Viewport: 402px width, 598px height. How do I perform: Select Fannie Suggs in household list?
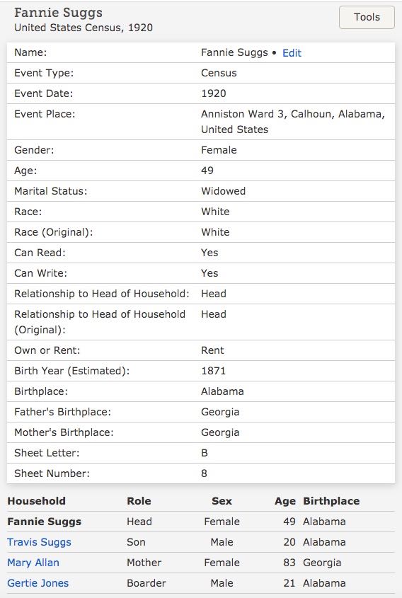(45, 522)
